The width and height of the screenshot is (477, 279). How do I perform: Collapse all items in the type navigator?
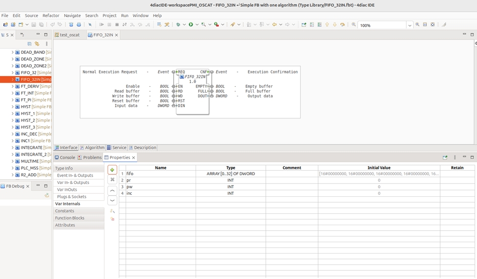tap(29, 44)
